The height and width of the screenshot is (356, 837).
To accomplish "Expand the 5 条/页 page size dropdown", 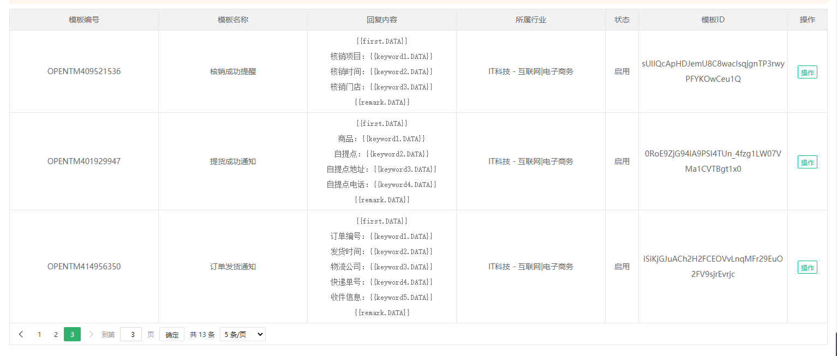I will (242, 334).
